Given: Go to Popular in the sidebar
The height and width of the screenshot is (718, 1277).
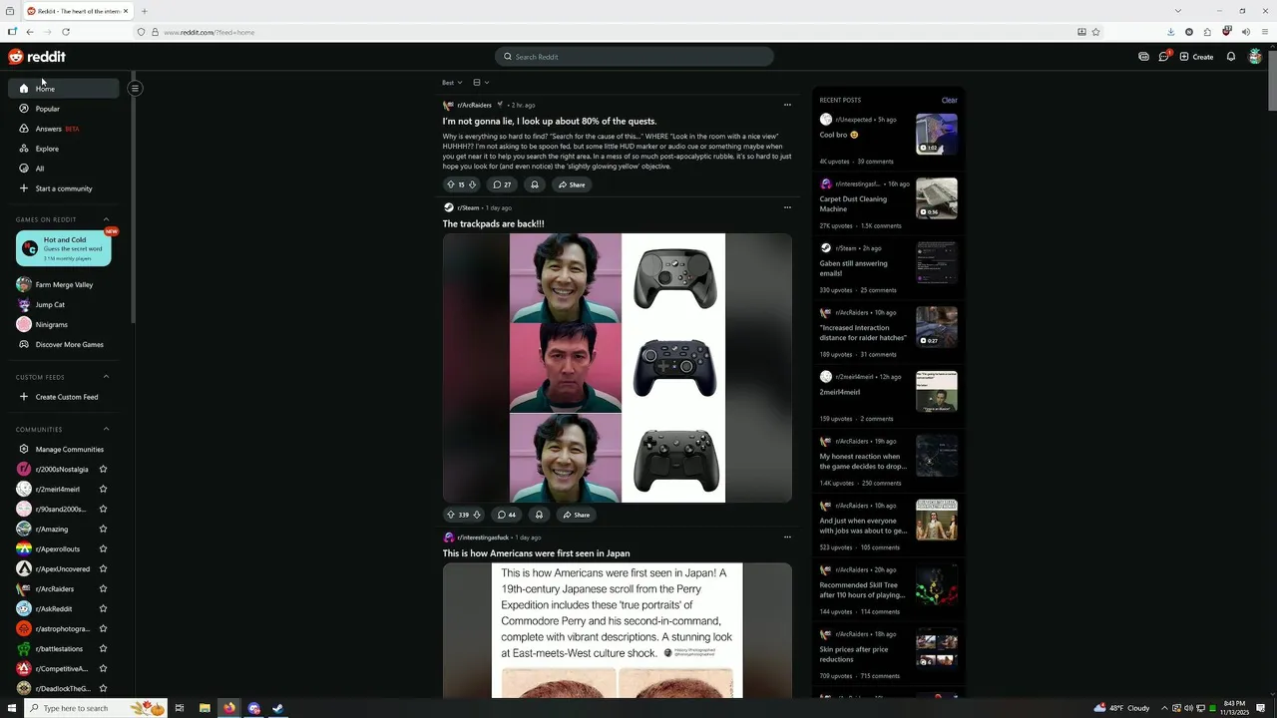Looking at the screenshot, I should pyautogui.click(x=64, y=109).
